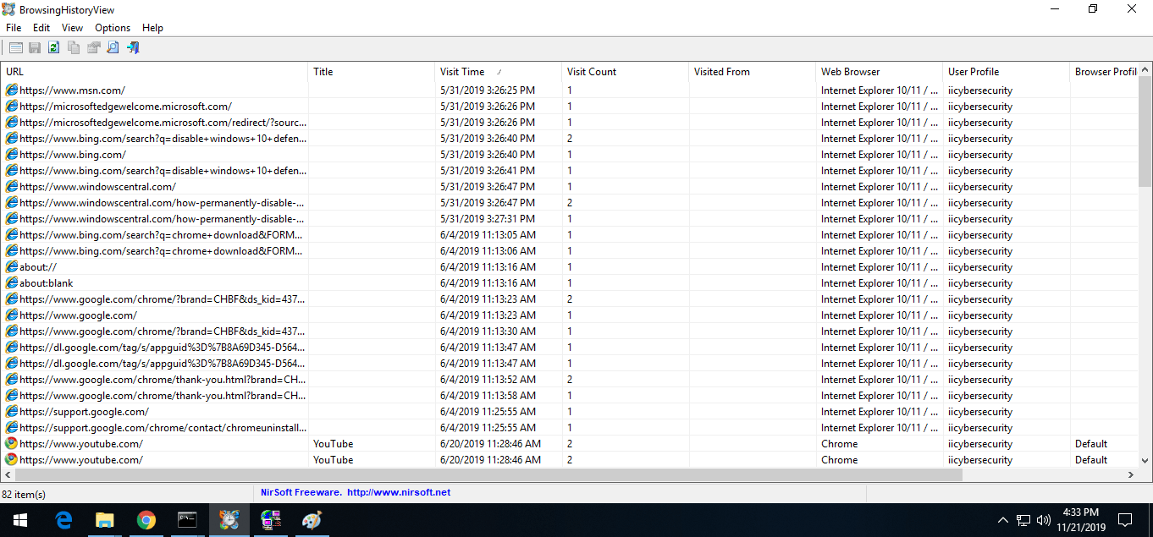
Task: Click the IE icon beside https://www.bing.com/
Action: 12,154
